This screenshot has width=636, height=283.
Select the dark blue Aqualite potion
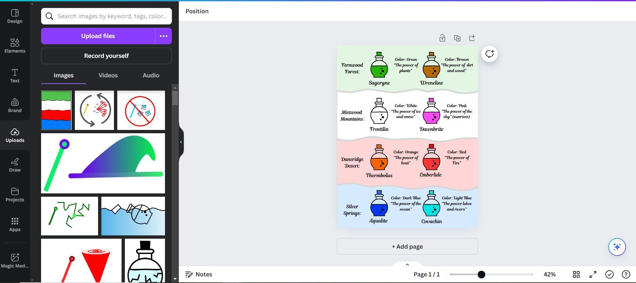click(x=379, y=203)
